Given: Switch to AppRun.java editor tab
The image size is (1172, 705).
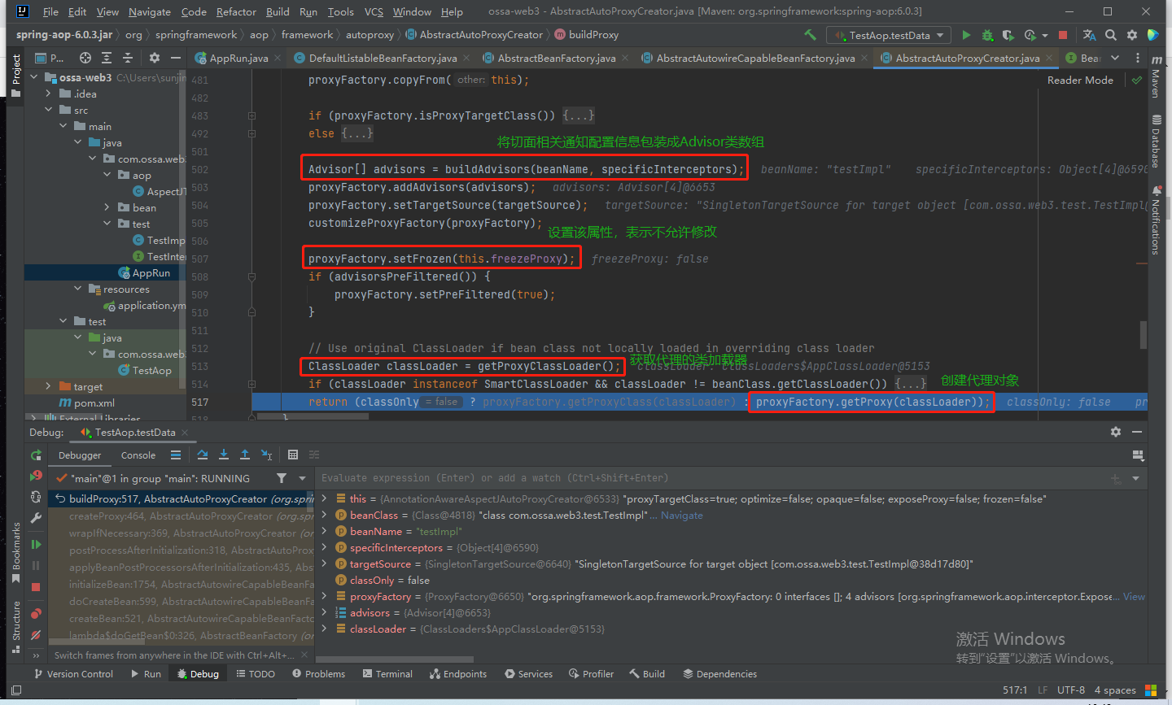Looking at the screenshot, I should pos(238,58).
